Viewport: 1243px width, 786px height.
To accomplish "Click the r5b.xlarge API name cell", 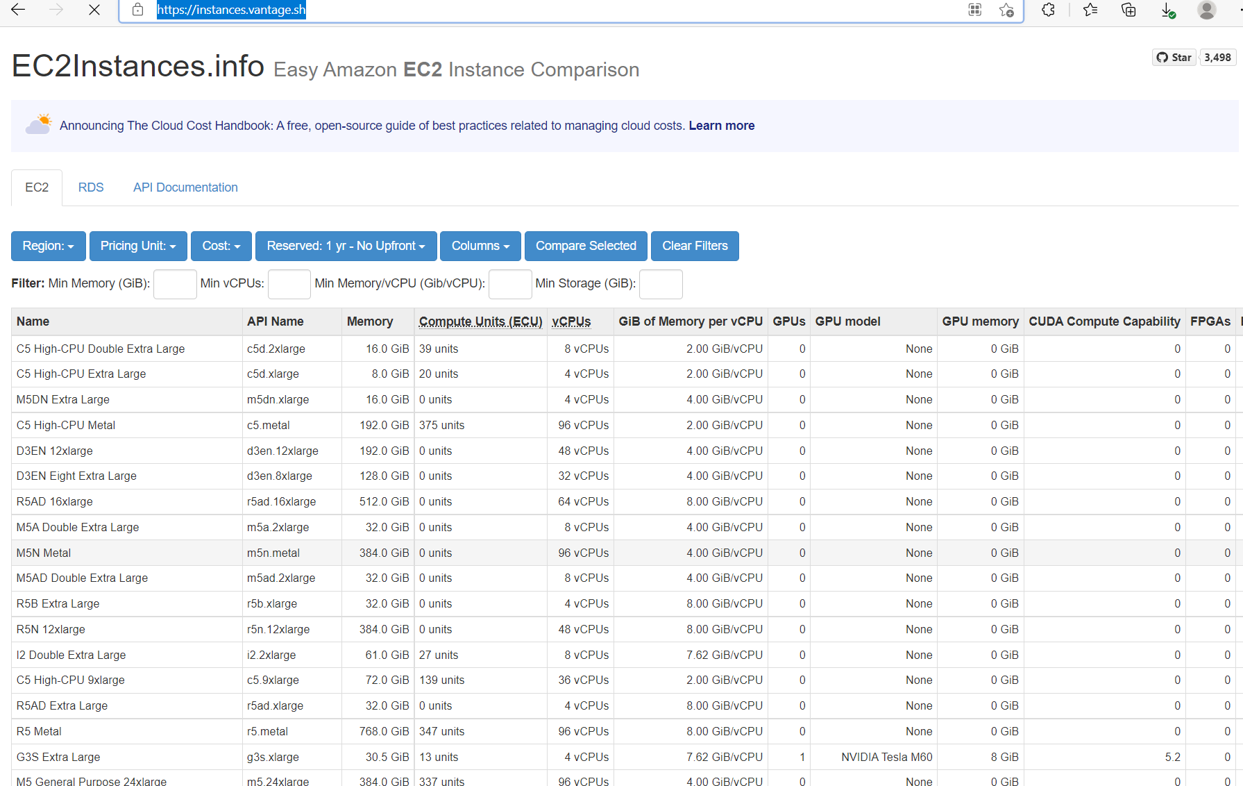I will pyautogui.click(x=291, y=604).
